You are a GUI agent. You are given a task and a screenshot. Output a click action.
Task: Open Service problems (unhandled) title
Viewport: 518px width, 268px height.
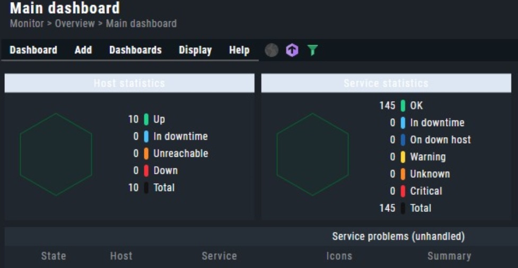tap(398, 236)
